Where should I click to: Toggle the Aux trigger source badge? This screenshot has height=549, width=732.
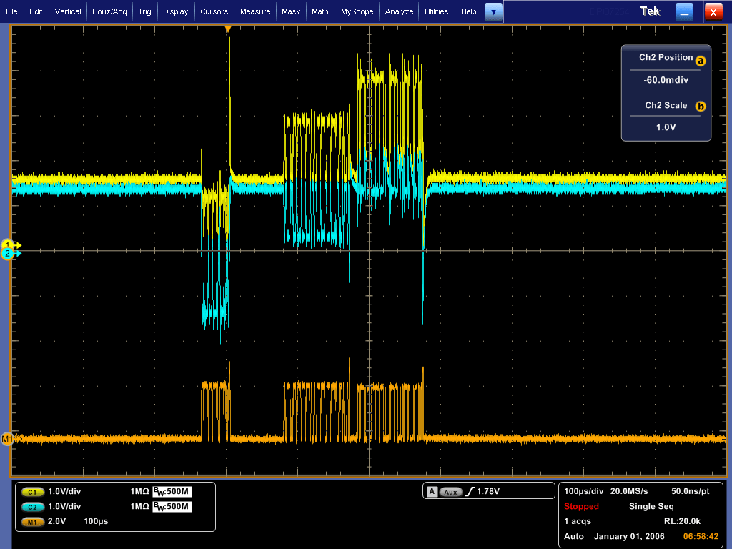coord(451,492)
